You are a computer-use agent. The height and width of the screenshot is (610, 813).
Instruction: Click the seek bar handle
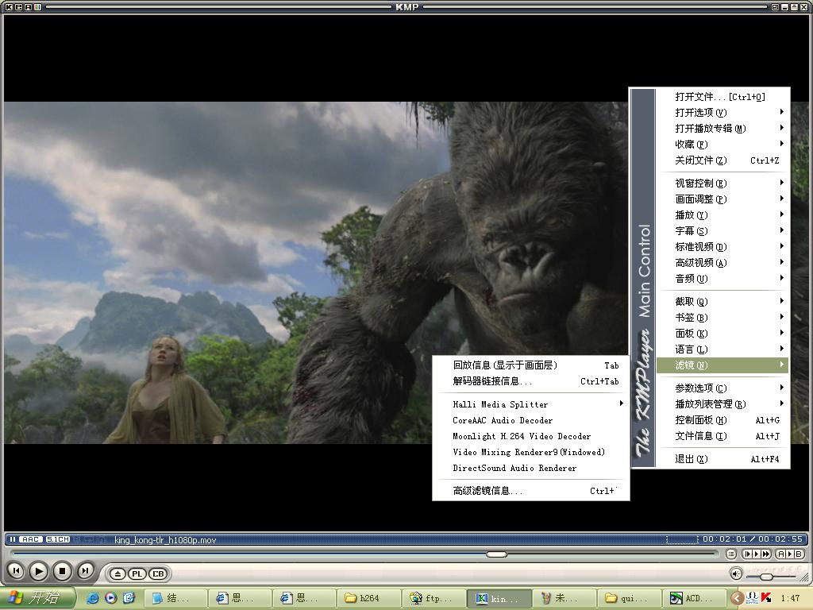pos(496,554)
